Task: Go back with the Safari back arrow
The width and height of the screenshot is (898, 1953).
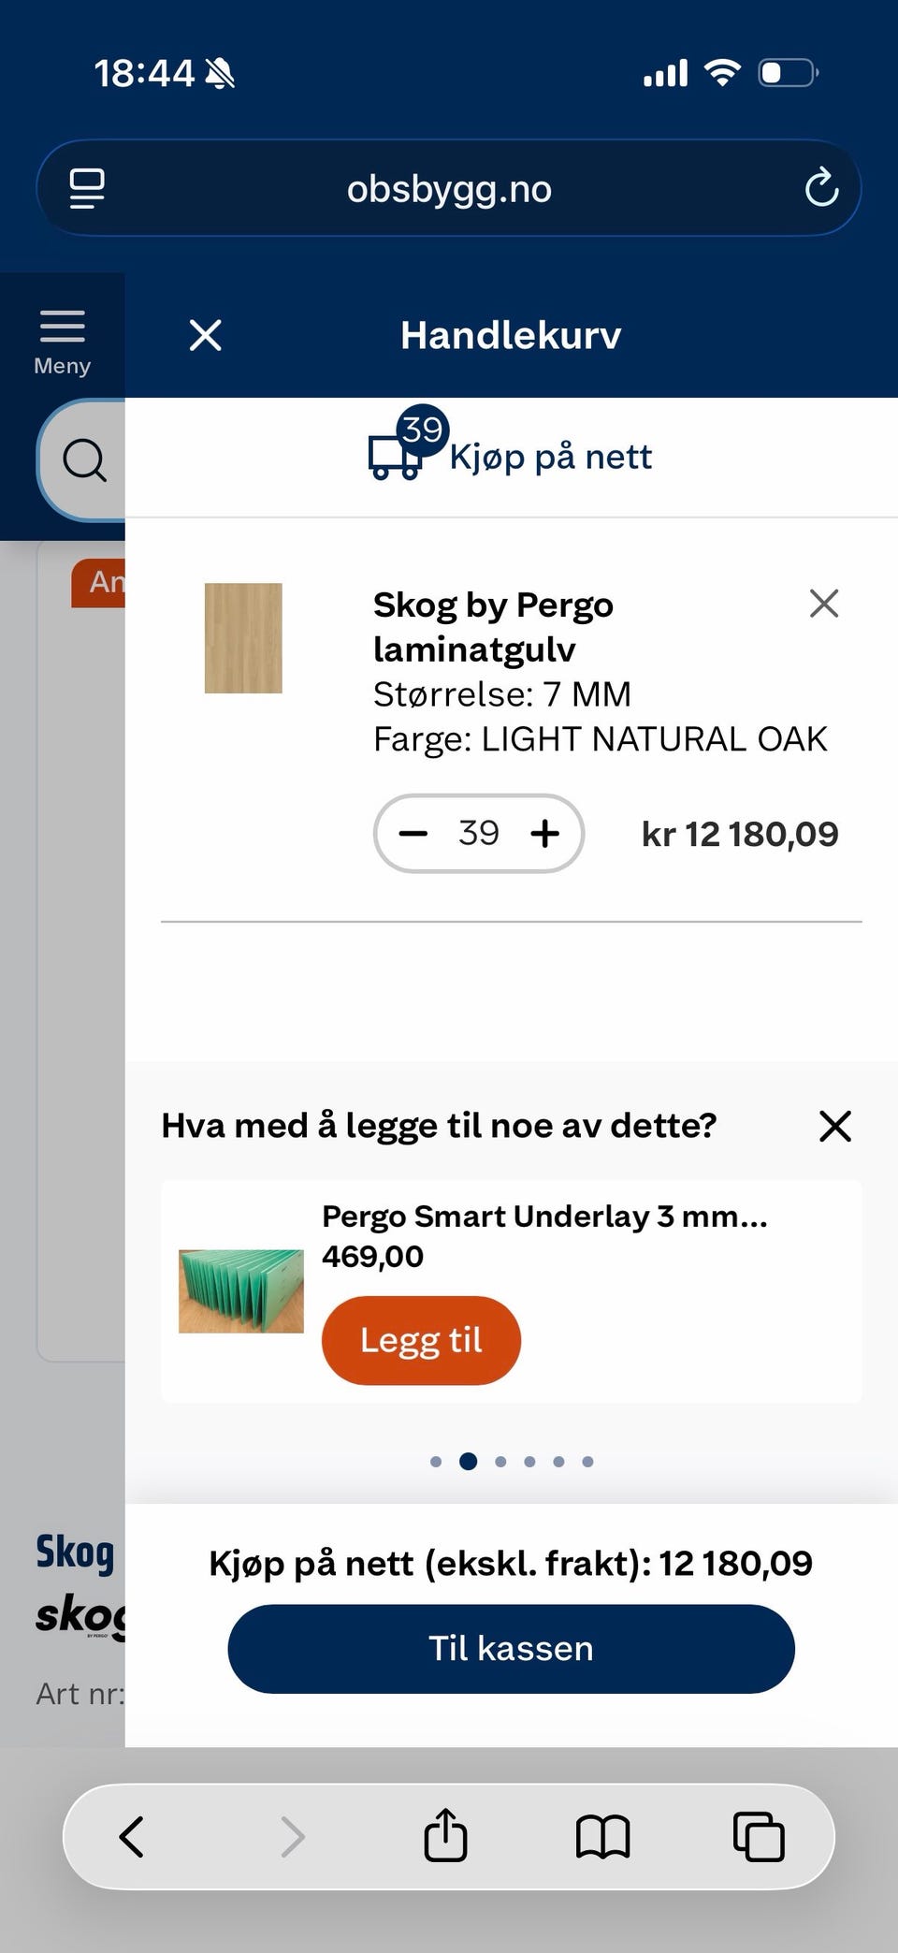Action: 132,1836
